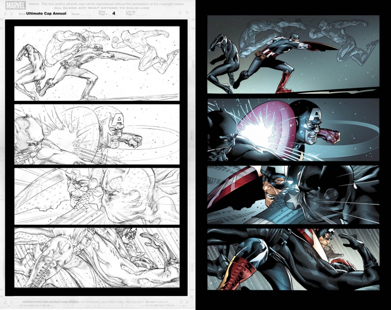Click the copyright "Notice:" line at the top
The height and width of the screenshot is (310, 391).
click(x=106, y=4)
